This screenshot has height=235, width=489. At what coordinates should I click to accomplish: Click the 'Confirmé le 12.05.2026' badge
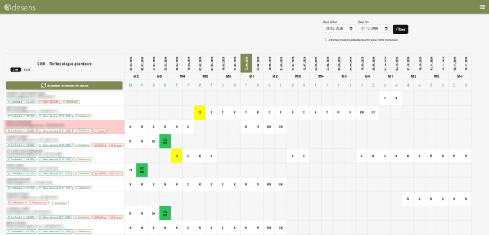click(21, 116)
